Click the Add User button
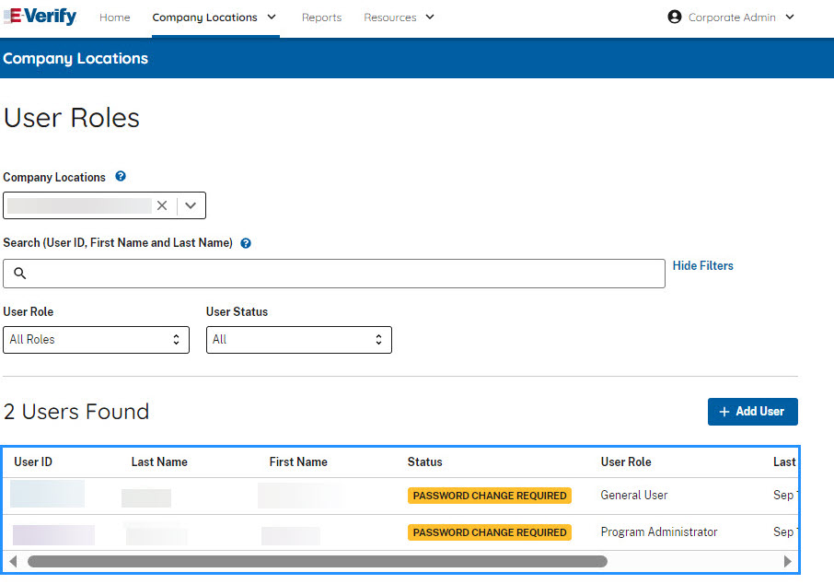Screen dimensions: 834x584 753,412
